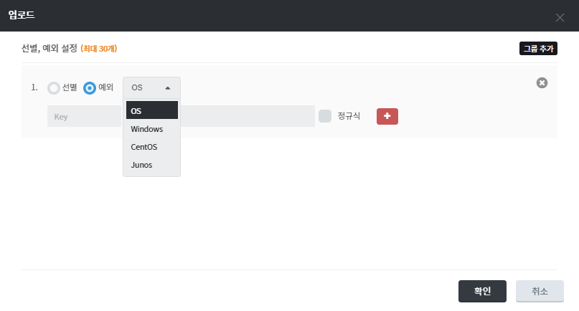
Task: Collapse the OS dropdown box
Action: (151, 87)
